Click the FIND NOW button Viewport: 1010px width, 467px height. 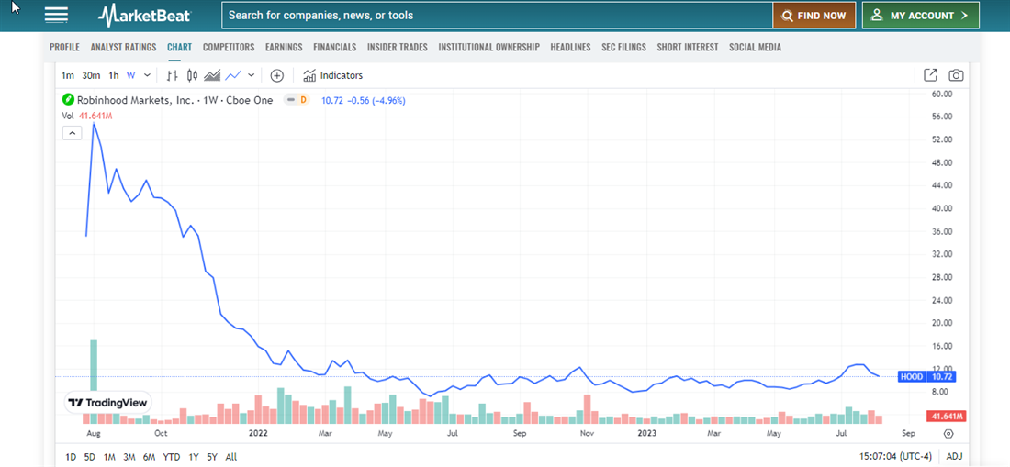(x=814, y=16)
